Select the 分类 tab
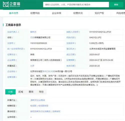The width and height of the screenshot is (125, 121). (x=10, y=92)
